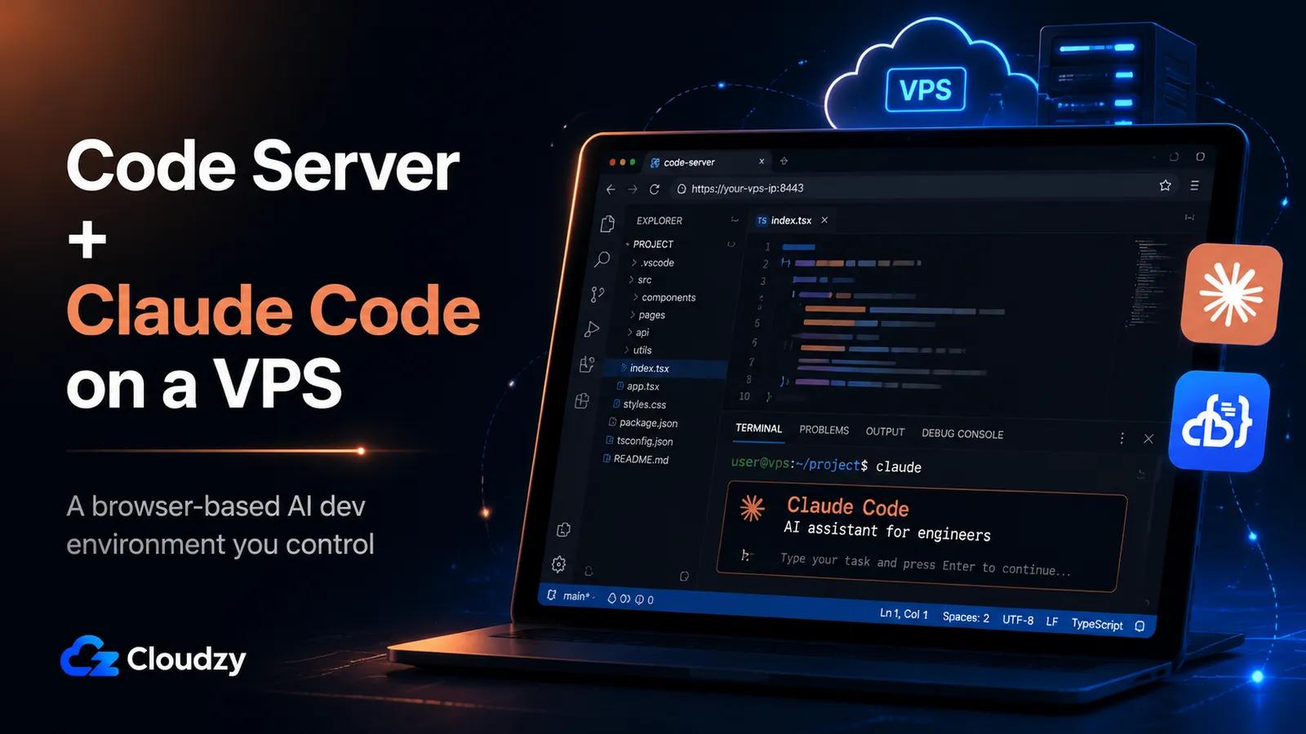Close the index.tsx editor tab

coord(824,220)
